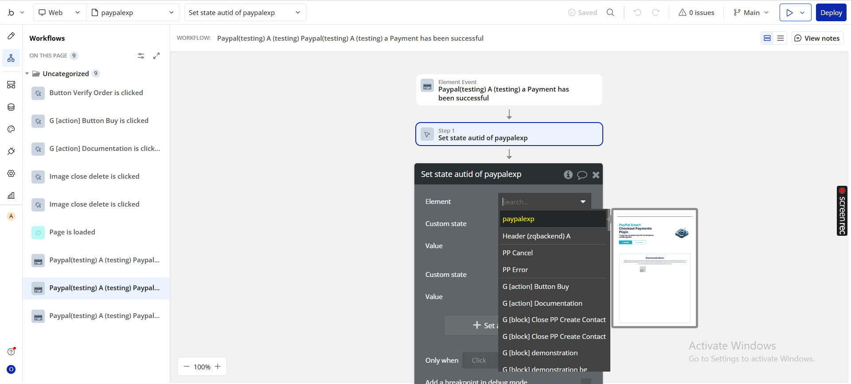Open the Bubble logo menu dropdown
Image resolution: width=851 pixels, height=384 pixels.
16,12
